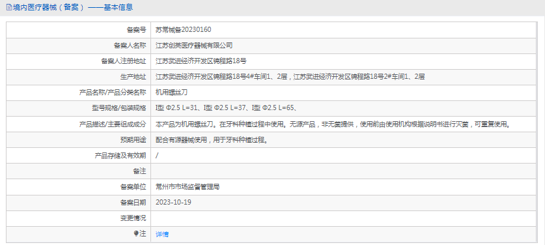Select filing number 苏常械备20230160
The height and width of the screenshot is (245, 545).
click(183, 30)
